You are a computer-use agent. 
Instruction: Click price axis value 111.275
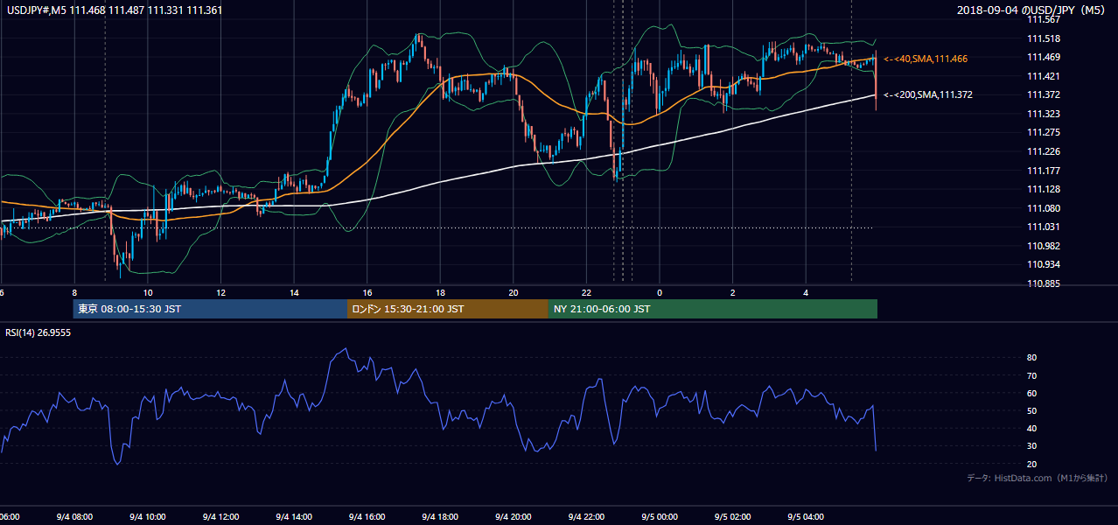pyautogui.click(x=1042, y=133)
